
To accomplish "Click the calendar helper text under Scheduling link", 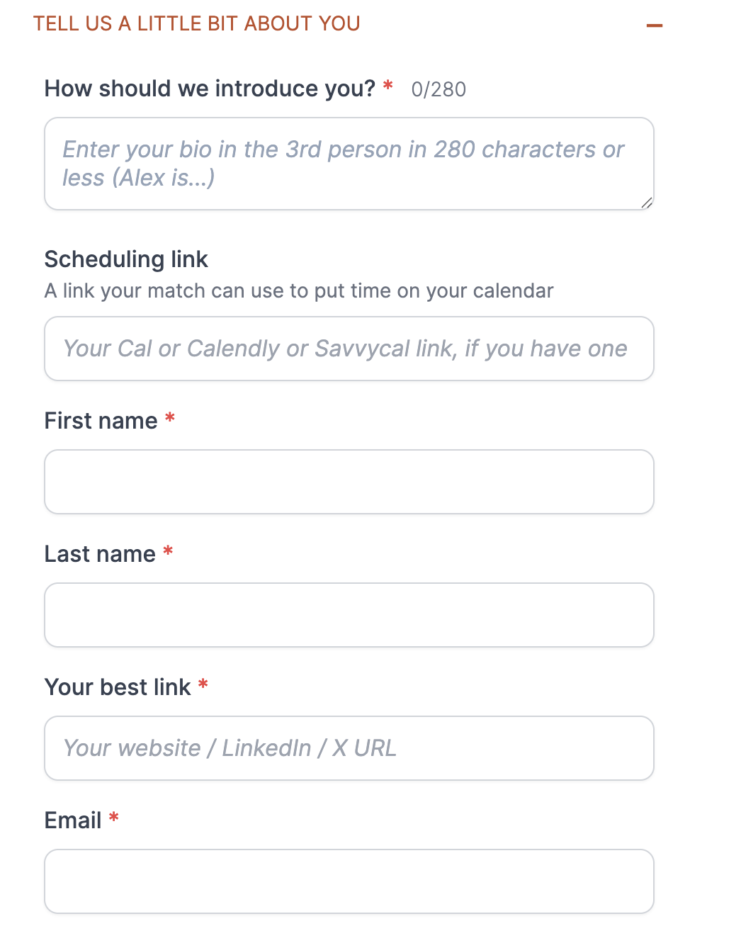I will tap(299, 291).
